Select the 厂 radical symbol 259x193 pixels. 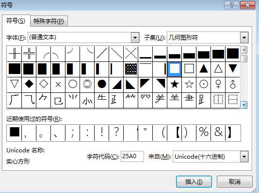click(x=15, y=100)
